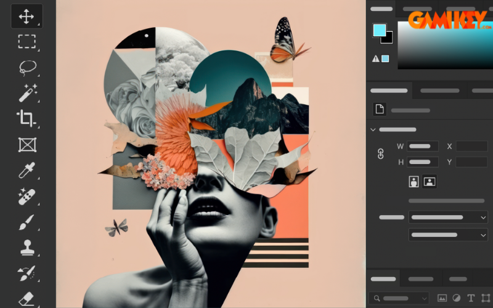The image size is (493, 308).
Task: Select the Spot Healing Brush tool
Action: tap(26, 197)
